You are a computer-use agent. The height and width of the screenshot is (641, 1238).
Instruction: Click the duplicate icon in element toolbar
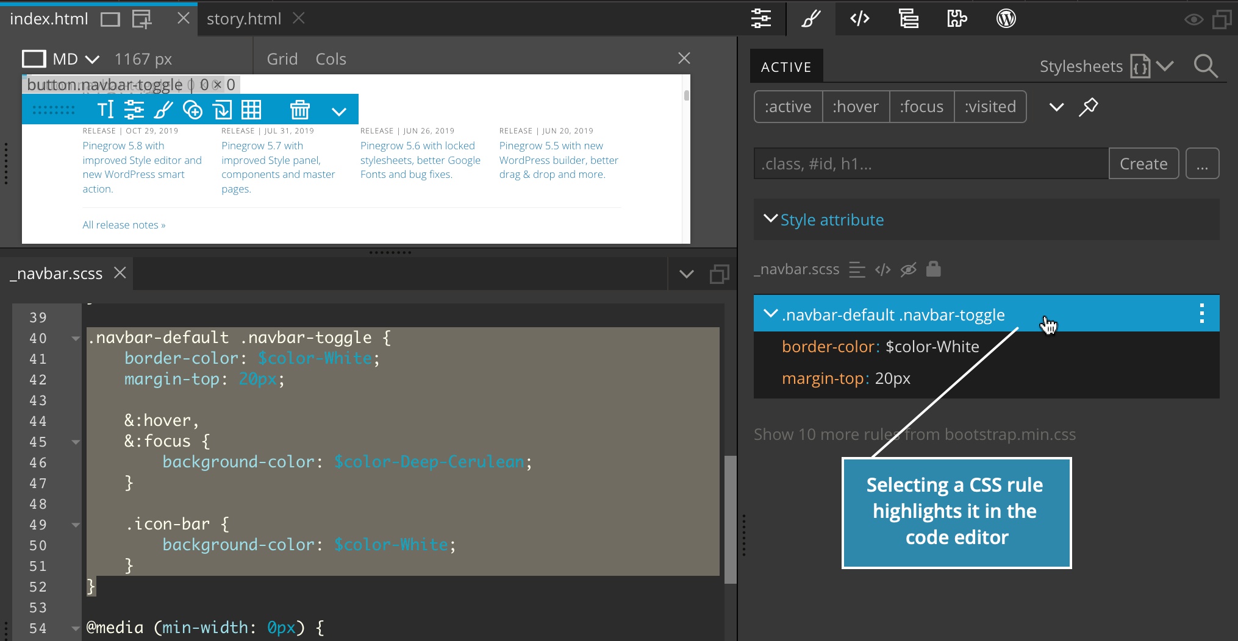222,110
